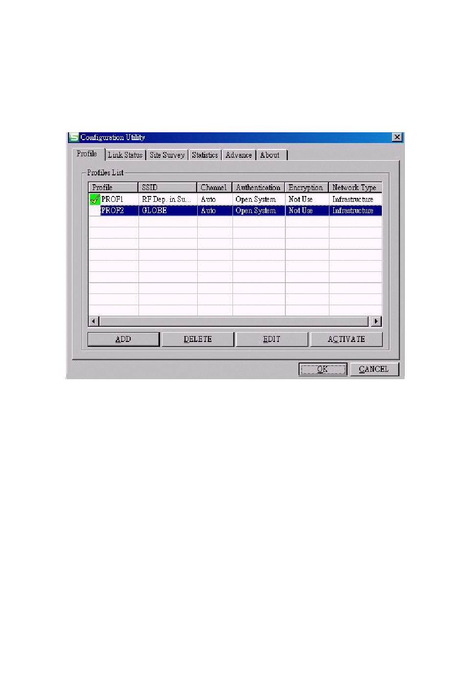Viewport: 465px width, 680px height.
Task: Sort by the Network Type column header
Action: [x=355, y=188]
